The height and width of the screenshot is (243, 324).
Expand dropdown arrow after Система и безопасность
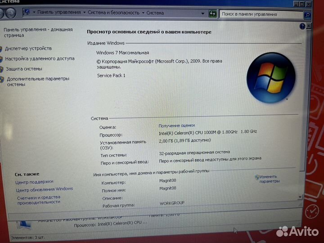click(143, 13)
